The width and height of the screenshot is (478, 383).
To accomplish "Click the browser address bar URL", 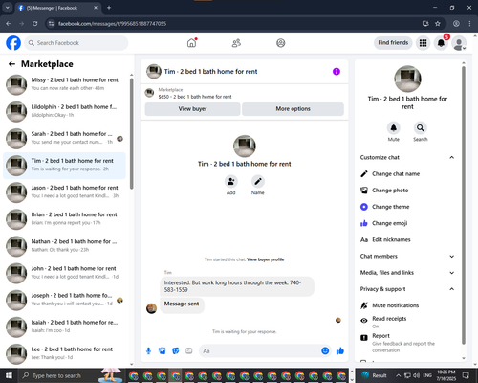I will [112, 24].
